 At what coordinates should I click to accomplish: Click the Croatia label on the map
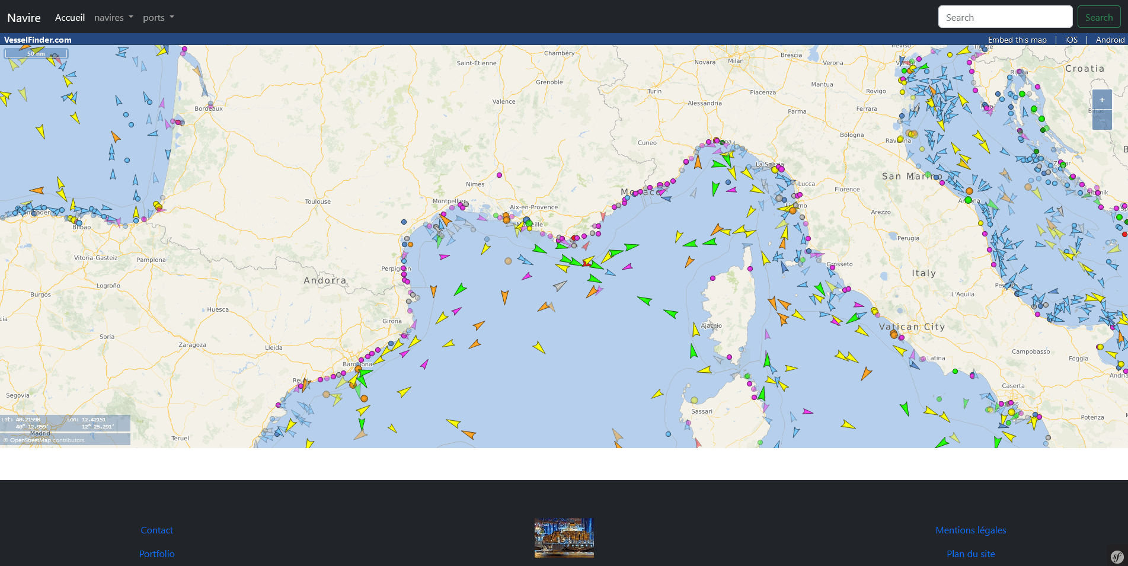(x=1085, y=69)
